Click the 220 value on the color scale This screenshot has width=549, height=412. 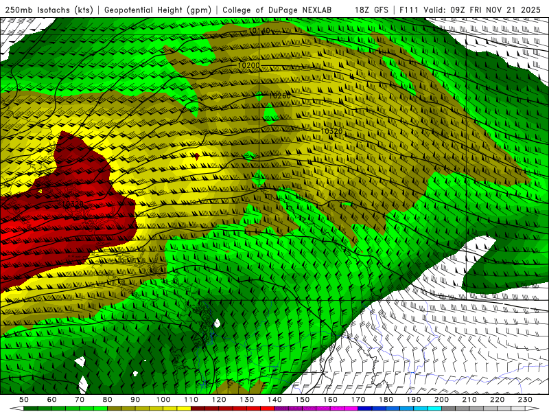[498, 400]
